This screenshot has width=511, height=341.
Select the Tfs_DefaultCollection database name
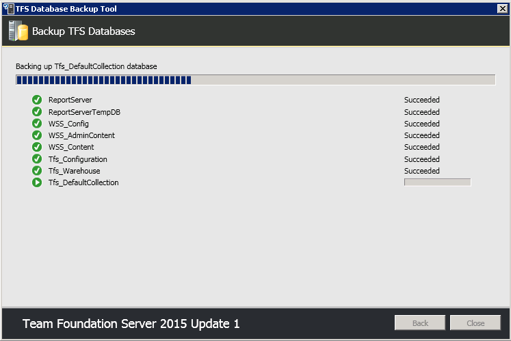(x=83, y=182)
